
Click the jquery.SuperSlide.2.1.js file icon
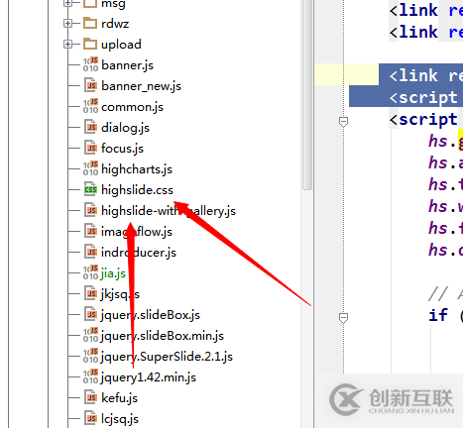(x=90, y=356)
